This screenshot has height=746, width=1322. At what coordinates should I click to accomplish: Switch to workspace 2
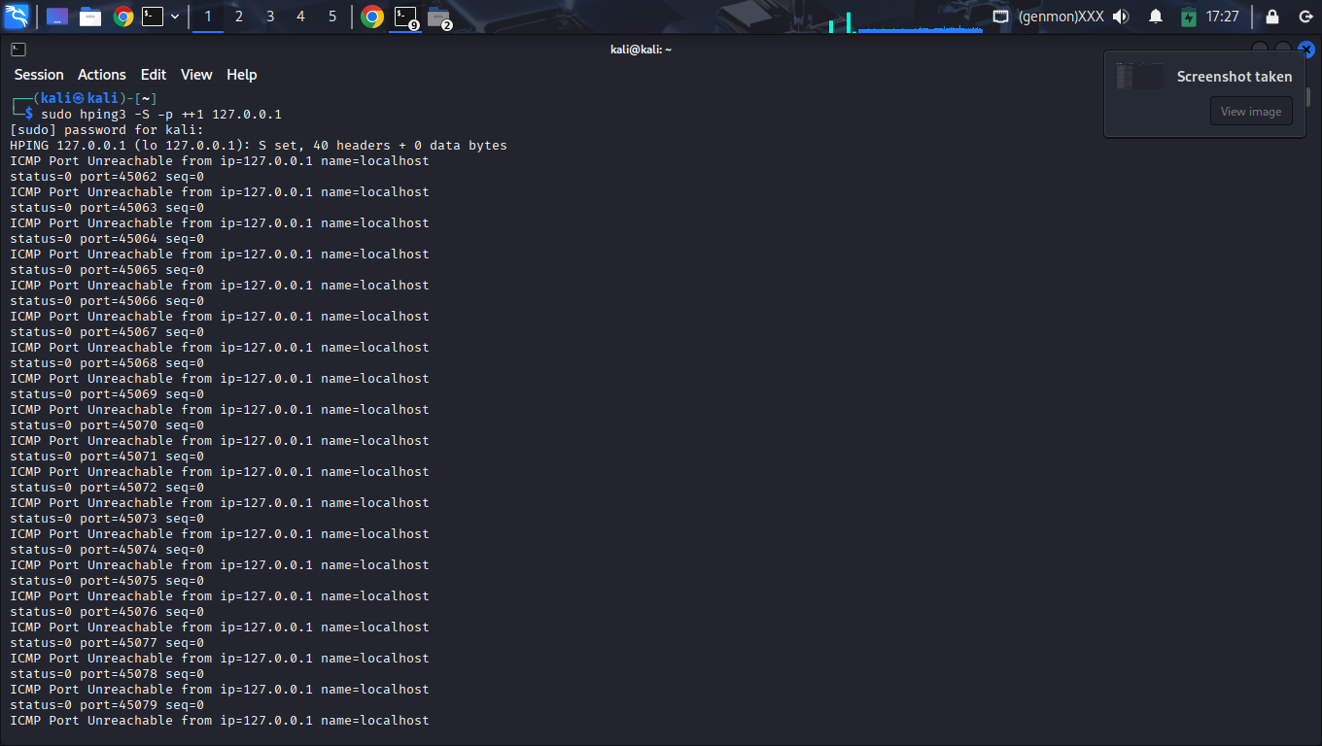pyautogui.click(x=239, y=17)
